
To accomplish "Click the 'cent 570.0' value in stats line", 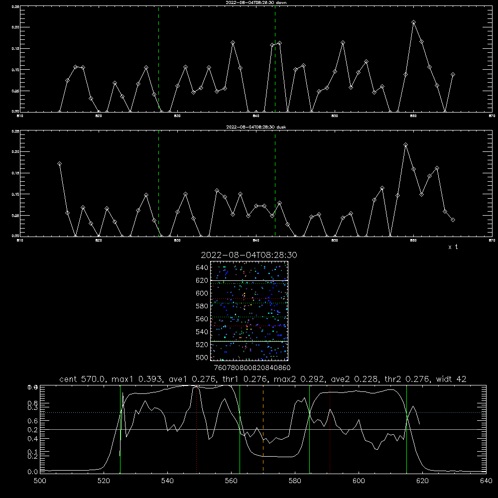I will pyautogui.click(x=83, y=379).
